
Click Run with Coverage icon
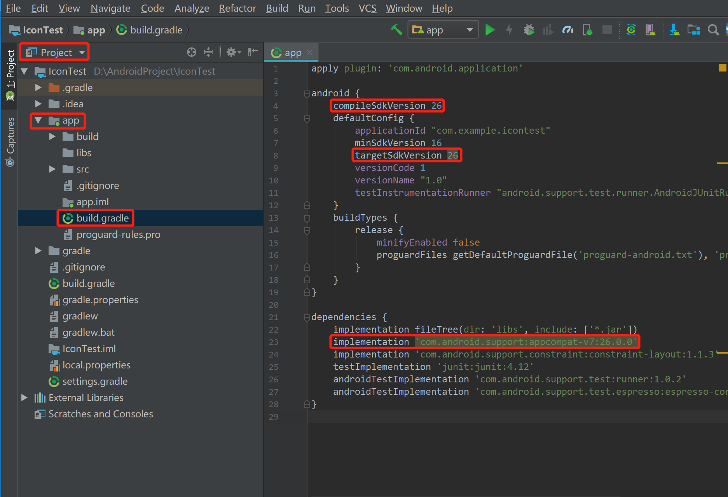point(548,30)
